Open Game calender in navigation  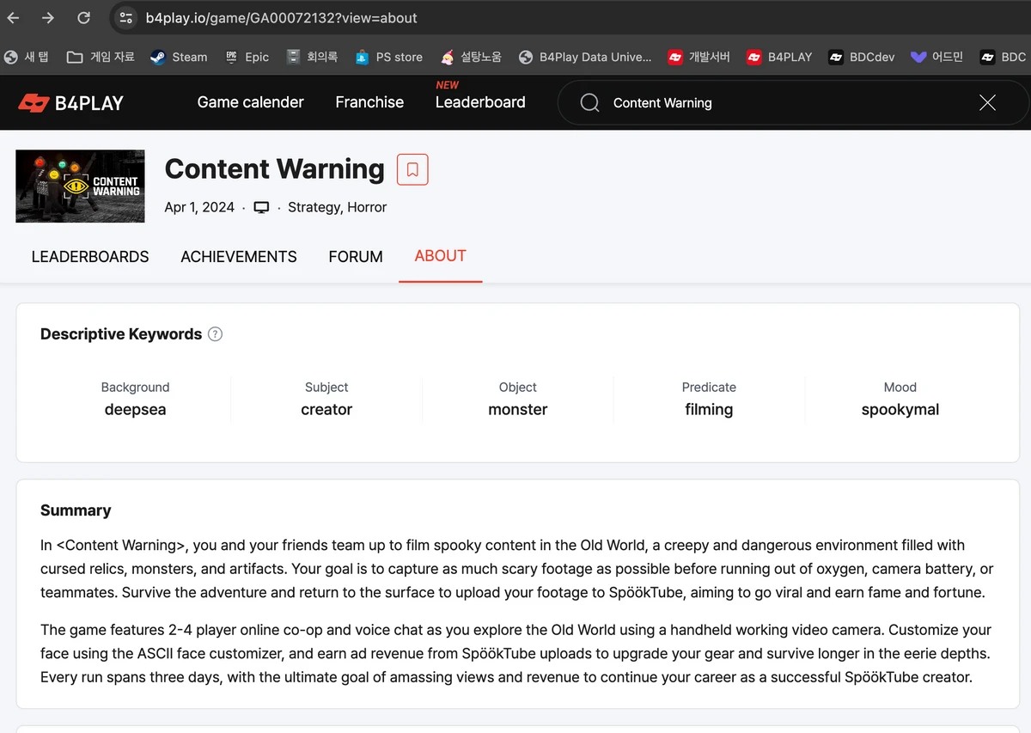250,102
